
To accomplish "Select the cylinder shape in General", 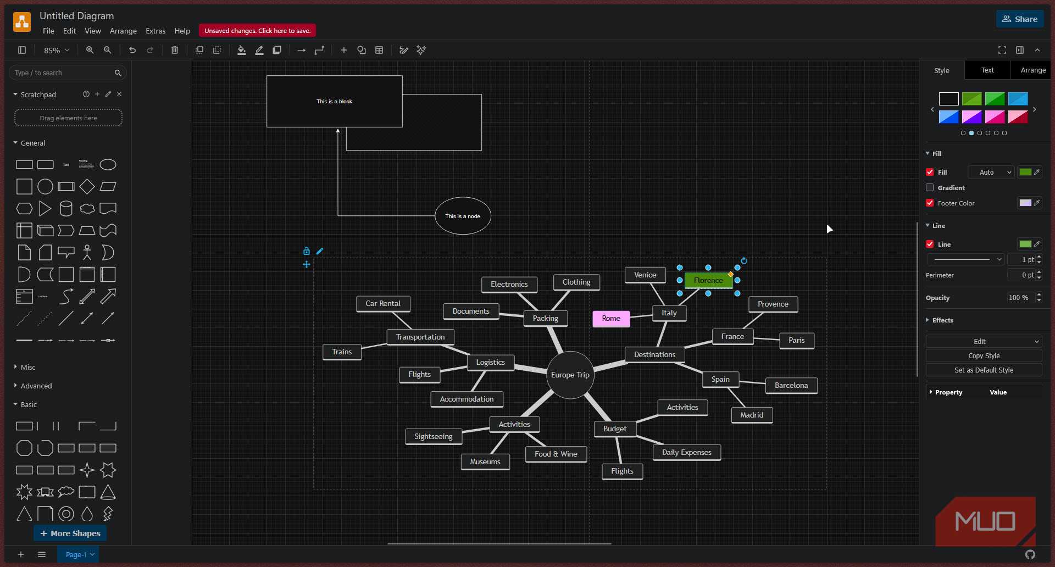I will pos(66,209).
